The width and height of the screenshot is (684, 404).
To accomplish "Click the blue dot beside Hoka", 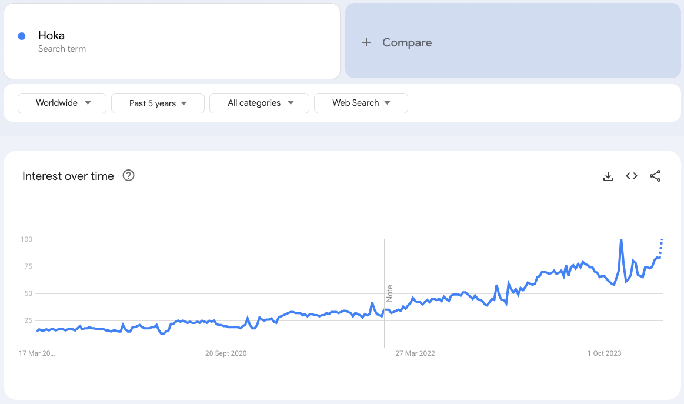I will [x=22, y=36].
